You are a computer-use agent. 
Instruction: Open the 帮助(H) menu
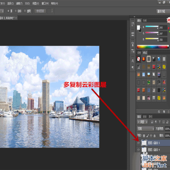tap(54, 4)
